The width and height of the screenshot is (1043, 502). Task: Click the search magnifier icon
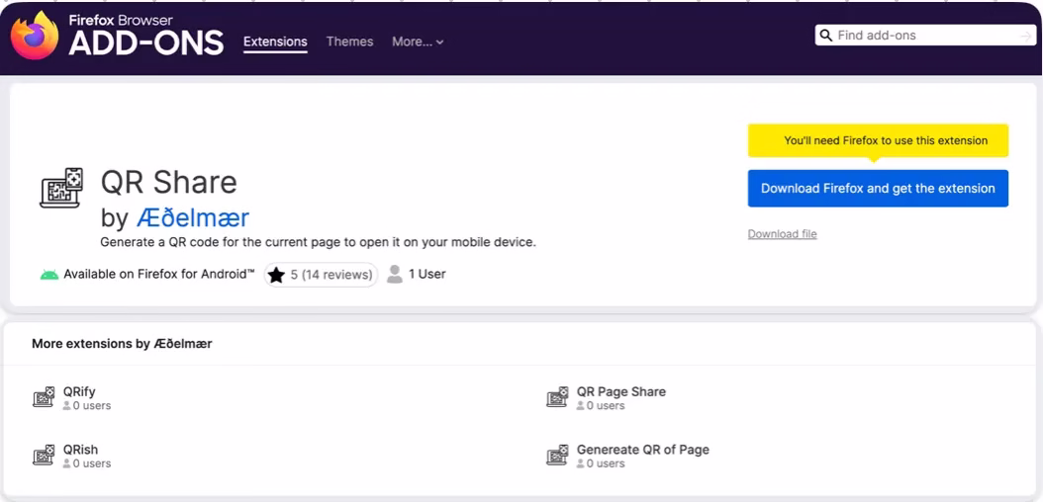[x=826, y=36]
